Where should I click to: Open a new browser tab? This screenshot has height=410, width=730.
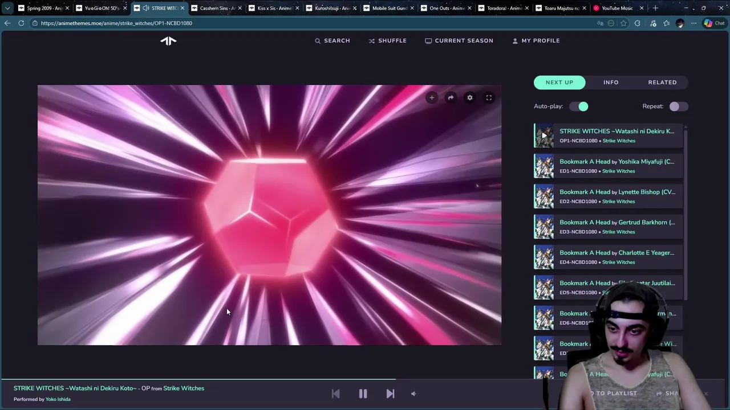coord(655,8)
